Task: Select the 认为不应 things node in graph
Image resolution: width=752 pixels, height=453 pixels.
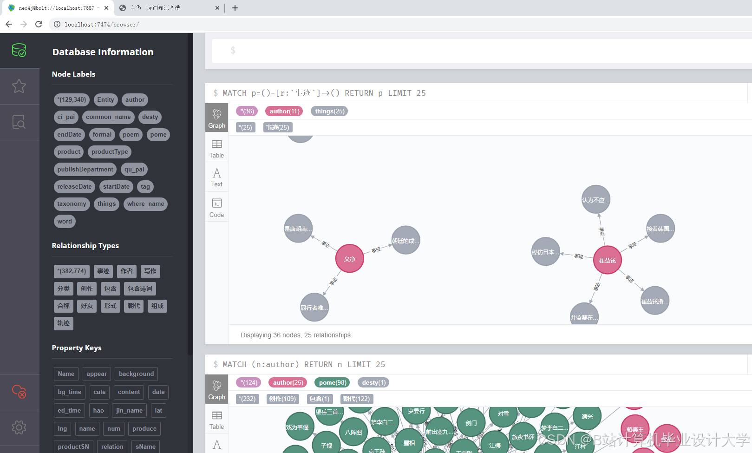Action: coord(596,199)
